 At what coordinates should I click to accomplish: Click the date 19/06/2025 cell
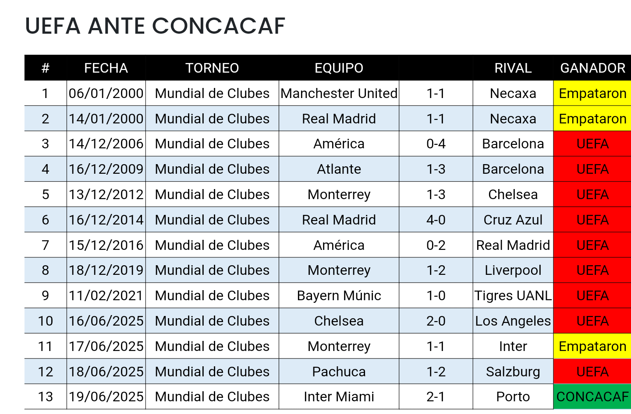tap(106, 396)
